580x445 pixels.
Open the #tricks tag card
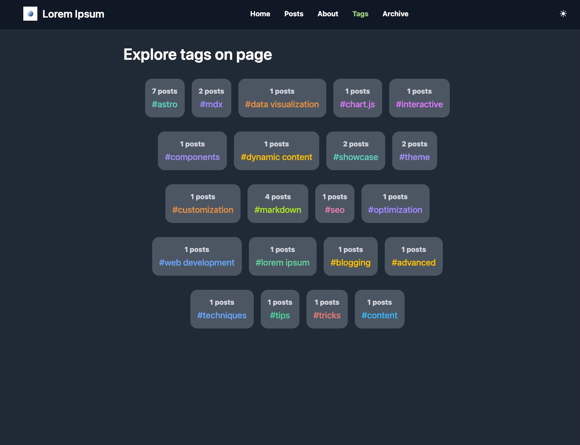pyautogui.click(x=327, y=309)
